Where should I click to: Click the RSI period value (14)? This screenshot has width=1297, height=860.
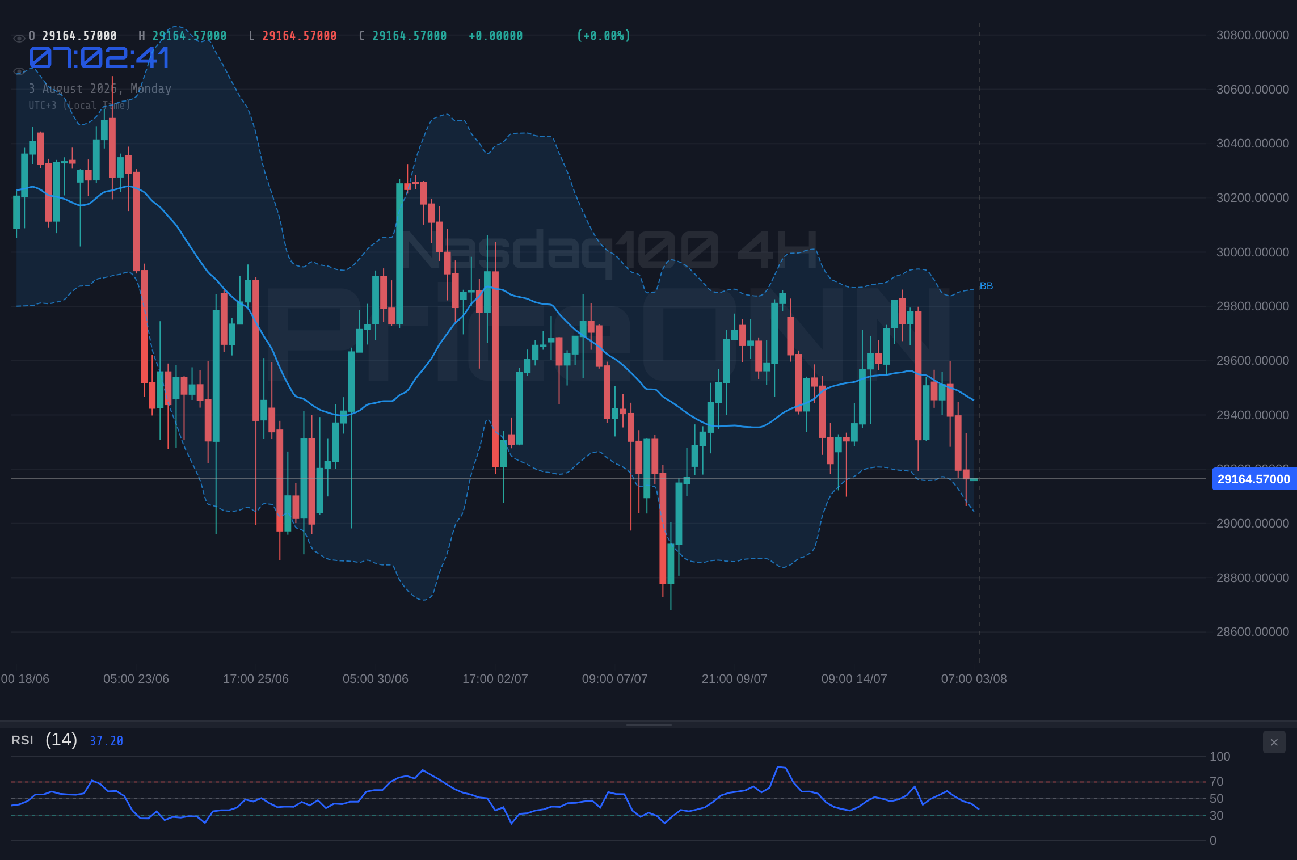(x=61, y=740)
